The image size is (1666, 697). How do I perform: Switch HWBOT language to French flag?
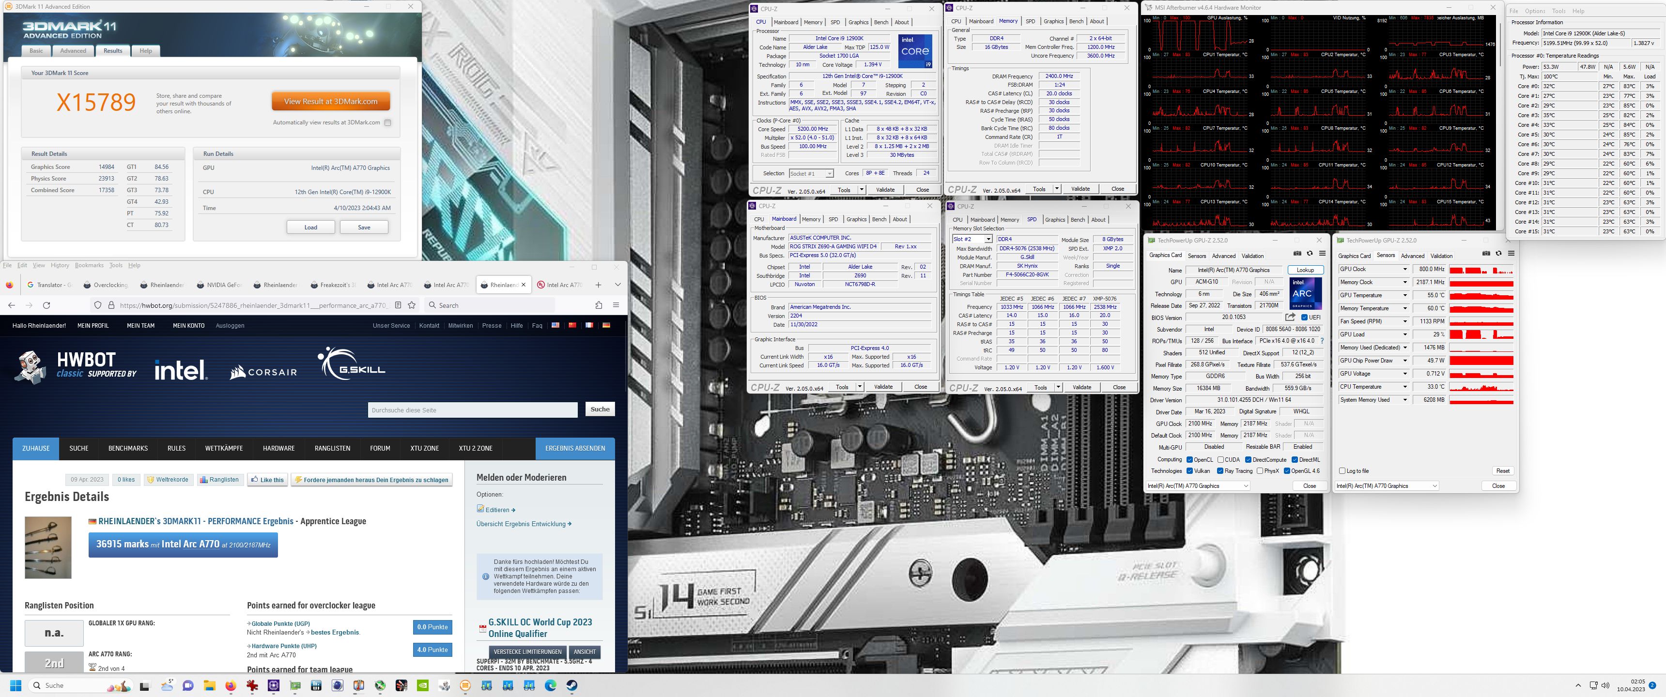(x=589, y=325)
